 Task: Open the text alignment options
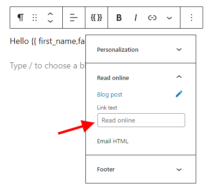click(x=74, y=18)
